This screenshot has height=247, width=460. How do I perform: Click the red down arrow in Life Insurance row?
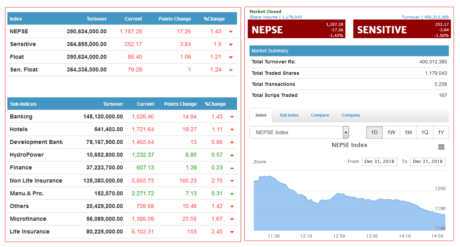[232, 232]
